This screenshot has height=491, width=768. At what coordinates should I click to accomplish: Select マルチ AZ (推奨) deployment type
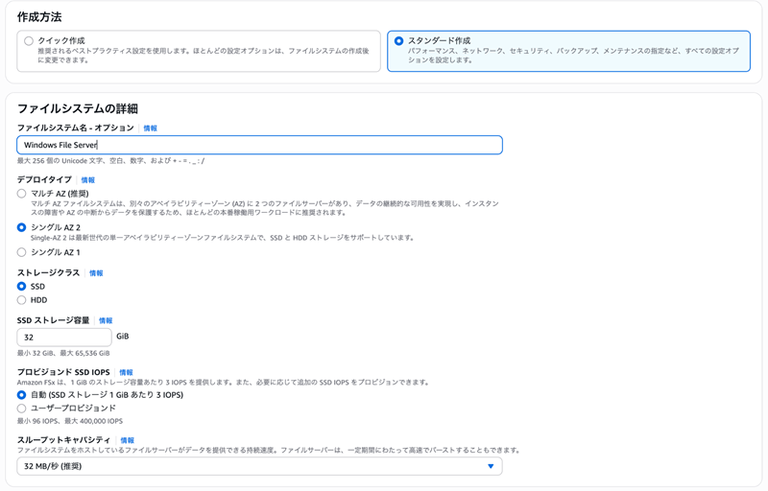tap(22, 194)
